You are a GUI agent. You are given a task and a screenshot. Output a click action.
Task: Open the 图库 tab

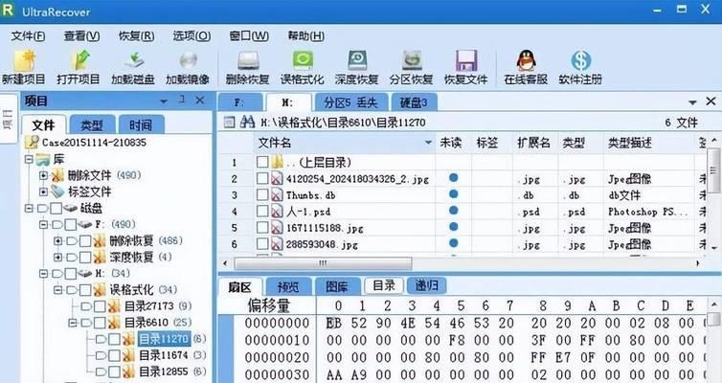tap(337, 287)
